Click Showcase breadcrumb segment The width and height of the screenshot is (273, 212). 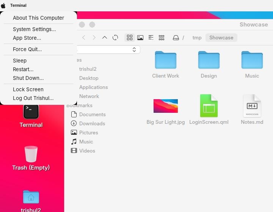point(221,37)
